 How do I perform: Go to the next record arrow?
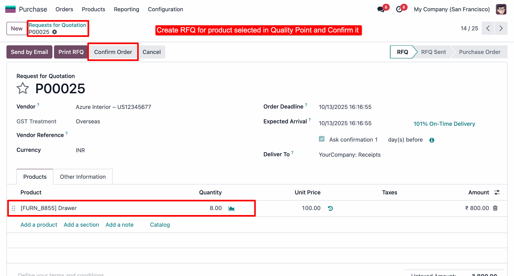[501, 28]
